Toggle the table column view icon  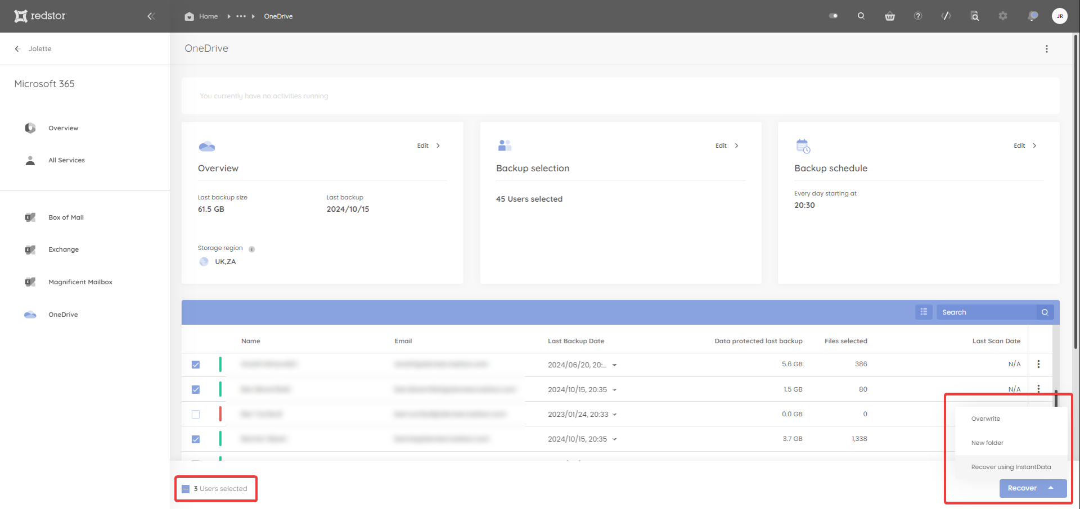point(924,312)
